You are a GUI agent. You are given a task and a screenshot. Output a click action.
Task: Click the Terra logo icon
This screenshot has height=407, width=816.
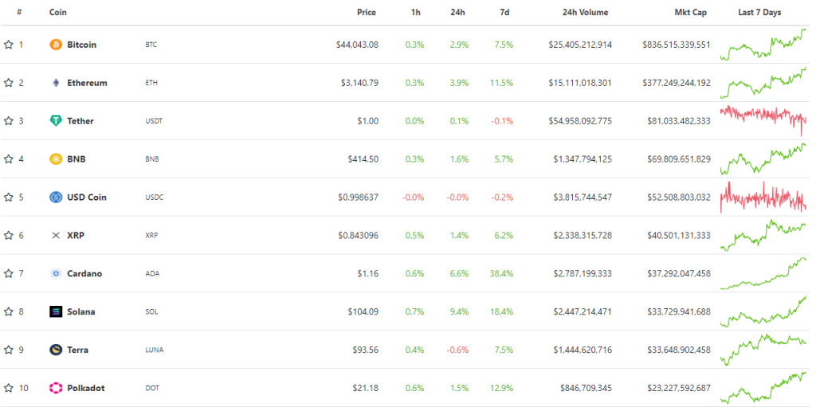[x=56, y=350]
